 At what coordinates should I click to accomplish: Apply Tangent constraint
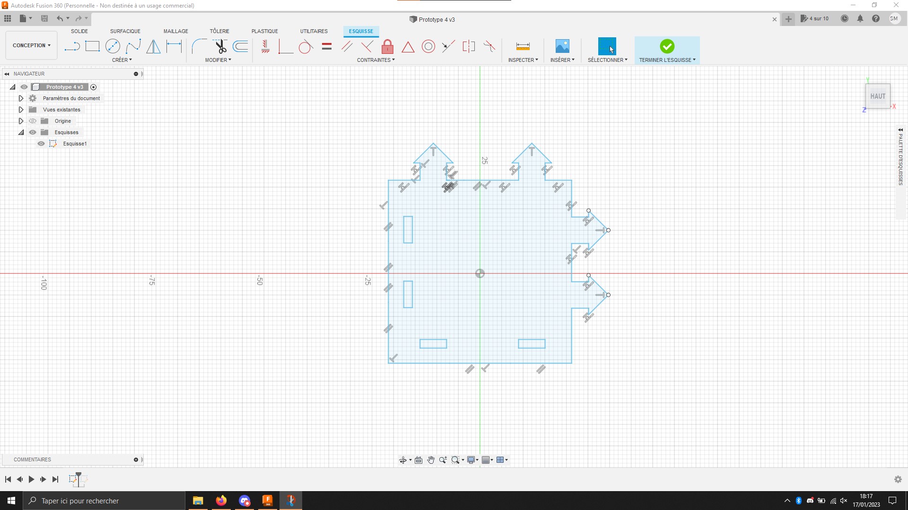pos(306,46)
